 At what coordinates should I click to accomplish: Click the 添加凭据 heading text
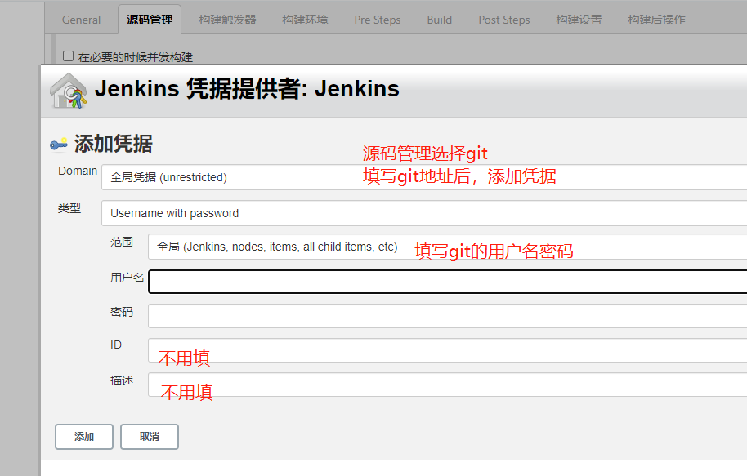coord(114,144)
